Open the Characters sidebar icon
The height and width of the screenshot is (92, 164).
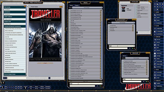click(155, 28)
